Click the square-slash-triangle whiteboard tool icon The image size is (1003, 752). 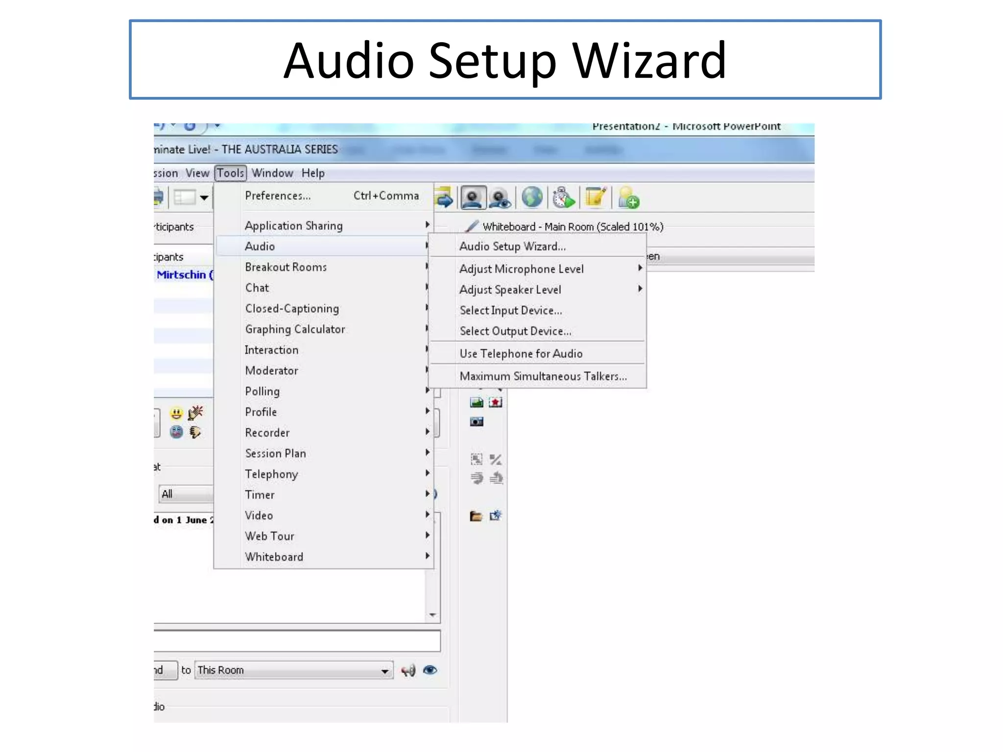click(x=496, y=459)
